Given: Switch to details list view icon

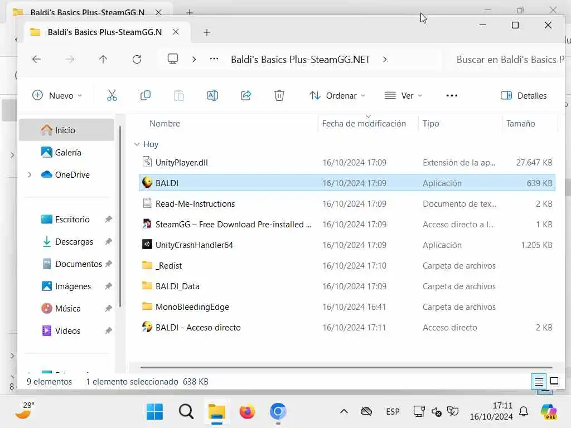Looking at the screenshot, I should (x=539, y=381).
